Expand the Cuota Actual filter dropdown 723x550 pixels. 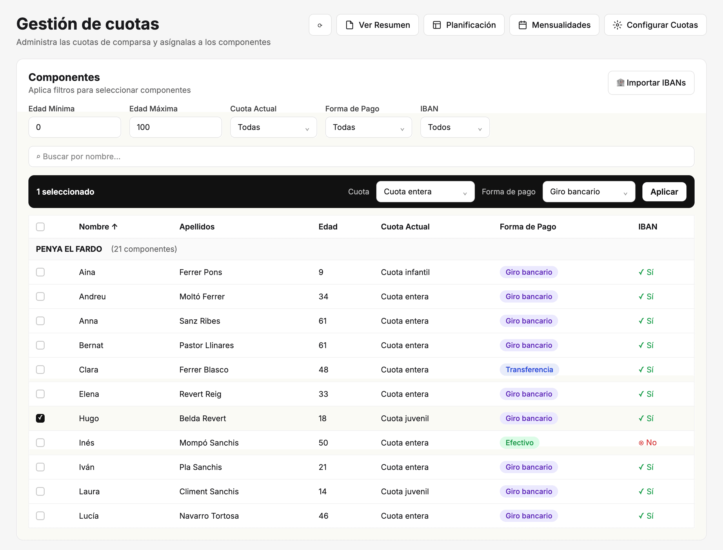pyautogui.click(x=273, y=127)
